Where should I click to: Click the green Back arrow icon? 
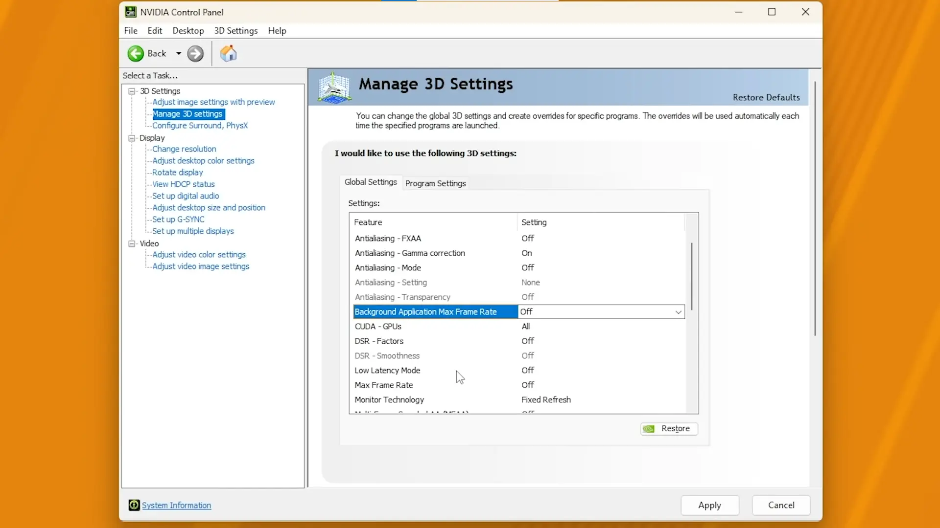point(136,53)
